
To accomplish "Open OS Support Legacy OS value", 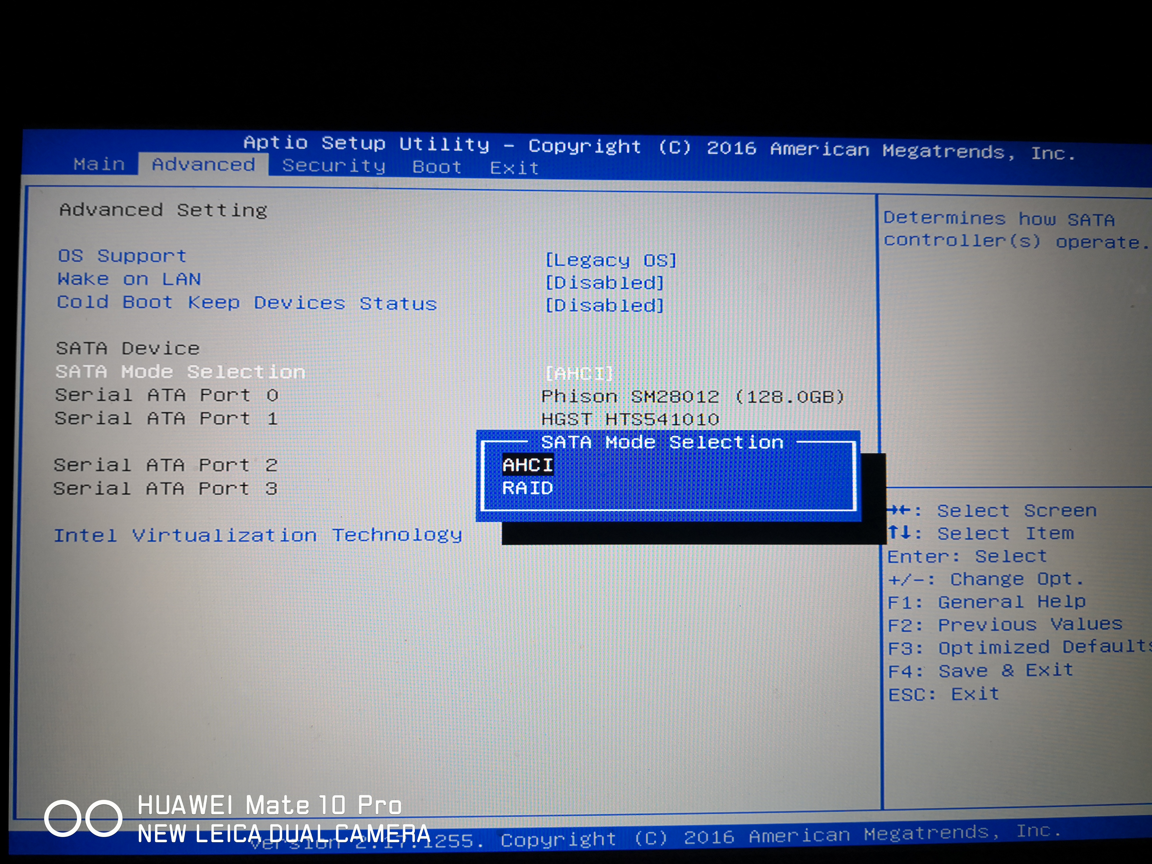I will [610, 260].
